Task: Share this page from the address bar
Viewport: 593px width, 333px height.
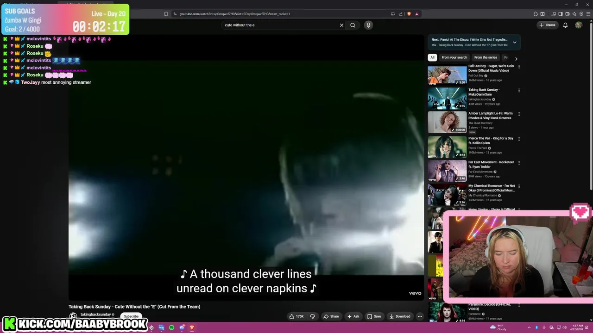Action: (x=401, y=14)
